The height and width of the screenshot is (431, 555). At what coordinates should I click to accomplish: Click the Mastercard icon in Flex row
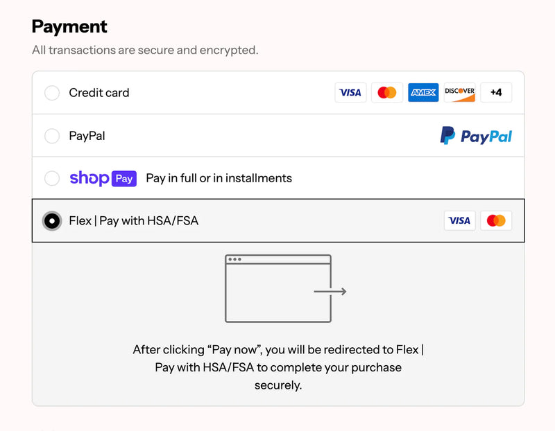pos(496,220)
